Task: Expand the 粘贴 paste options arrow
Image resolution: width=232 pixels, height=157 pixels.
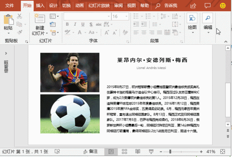Action: (x=9, y=33)
